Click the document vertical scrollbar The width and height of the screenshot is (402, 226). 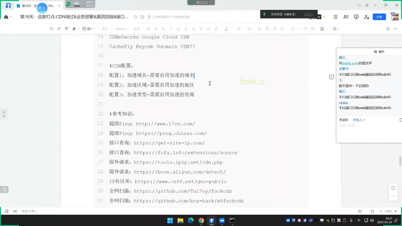400,161
